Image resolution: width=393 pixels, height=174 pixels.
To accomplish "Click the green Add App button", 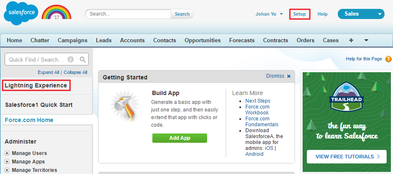I will 180,138.
